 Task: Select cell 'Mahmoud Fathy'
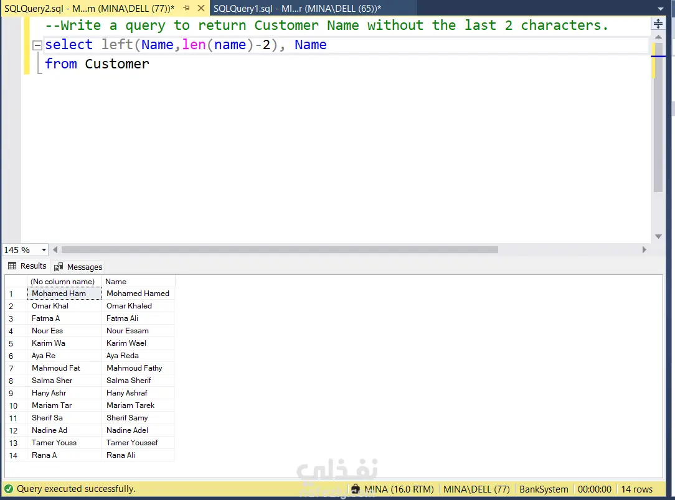coord(138,368)
